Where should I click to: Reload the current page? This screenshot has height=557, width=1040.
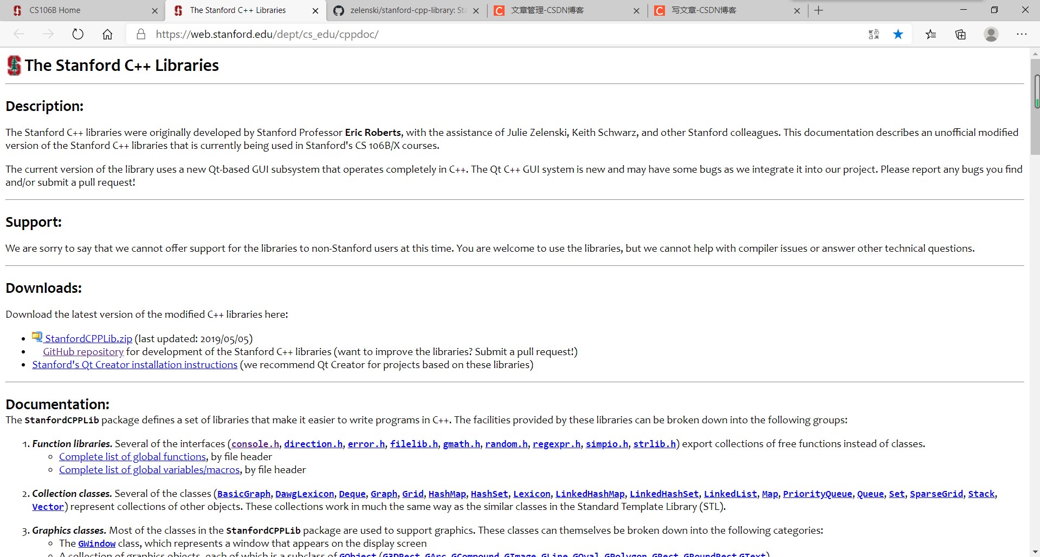click(x=78, y=34)
